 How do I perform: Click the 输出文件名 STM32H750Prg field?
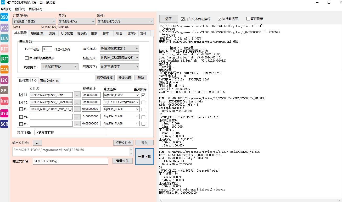pos(71,161)
